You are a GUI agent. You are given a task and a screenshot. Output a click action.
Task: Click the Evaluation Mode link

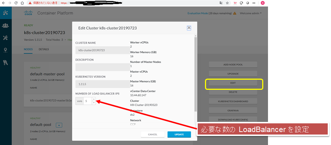coord(198,13)
